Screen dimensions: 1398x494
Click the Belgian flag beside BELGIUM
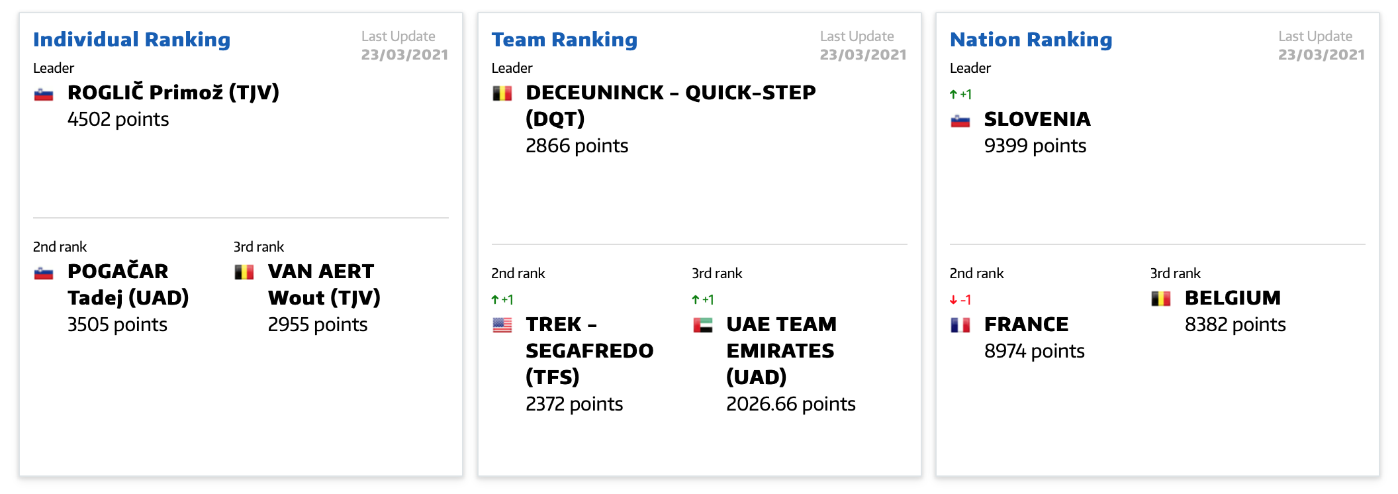pos(1161,299)
